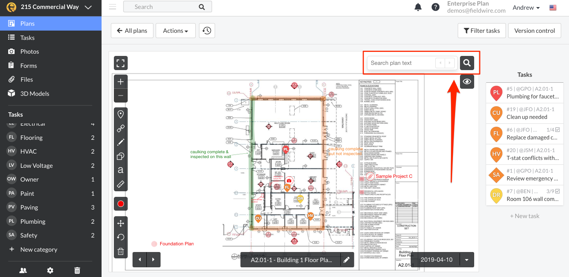This screenshot has width=569, height=277.
Task: Delete markup using the trash icon
Action: pos(121,251)
